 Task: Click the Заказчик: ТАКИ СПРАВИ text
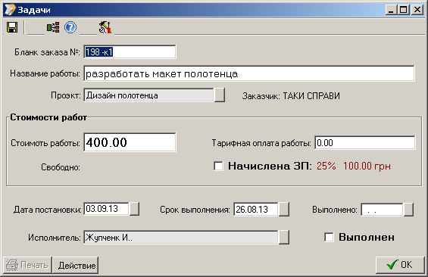point(291,96)
